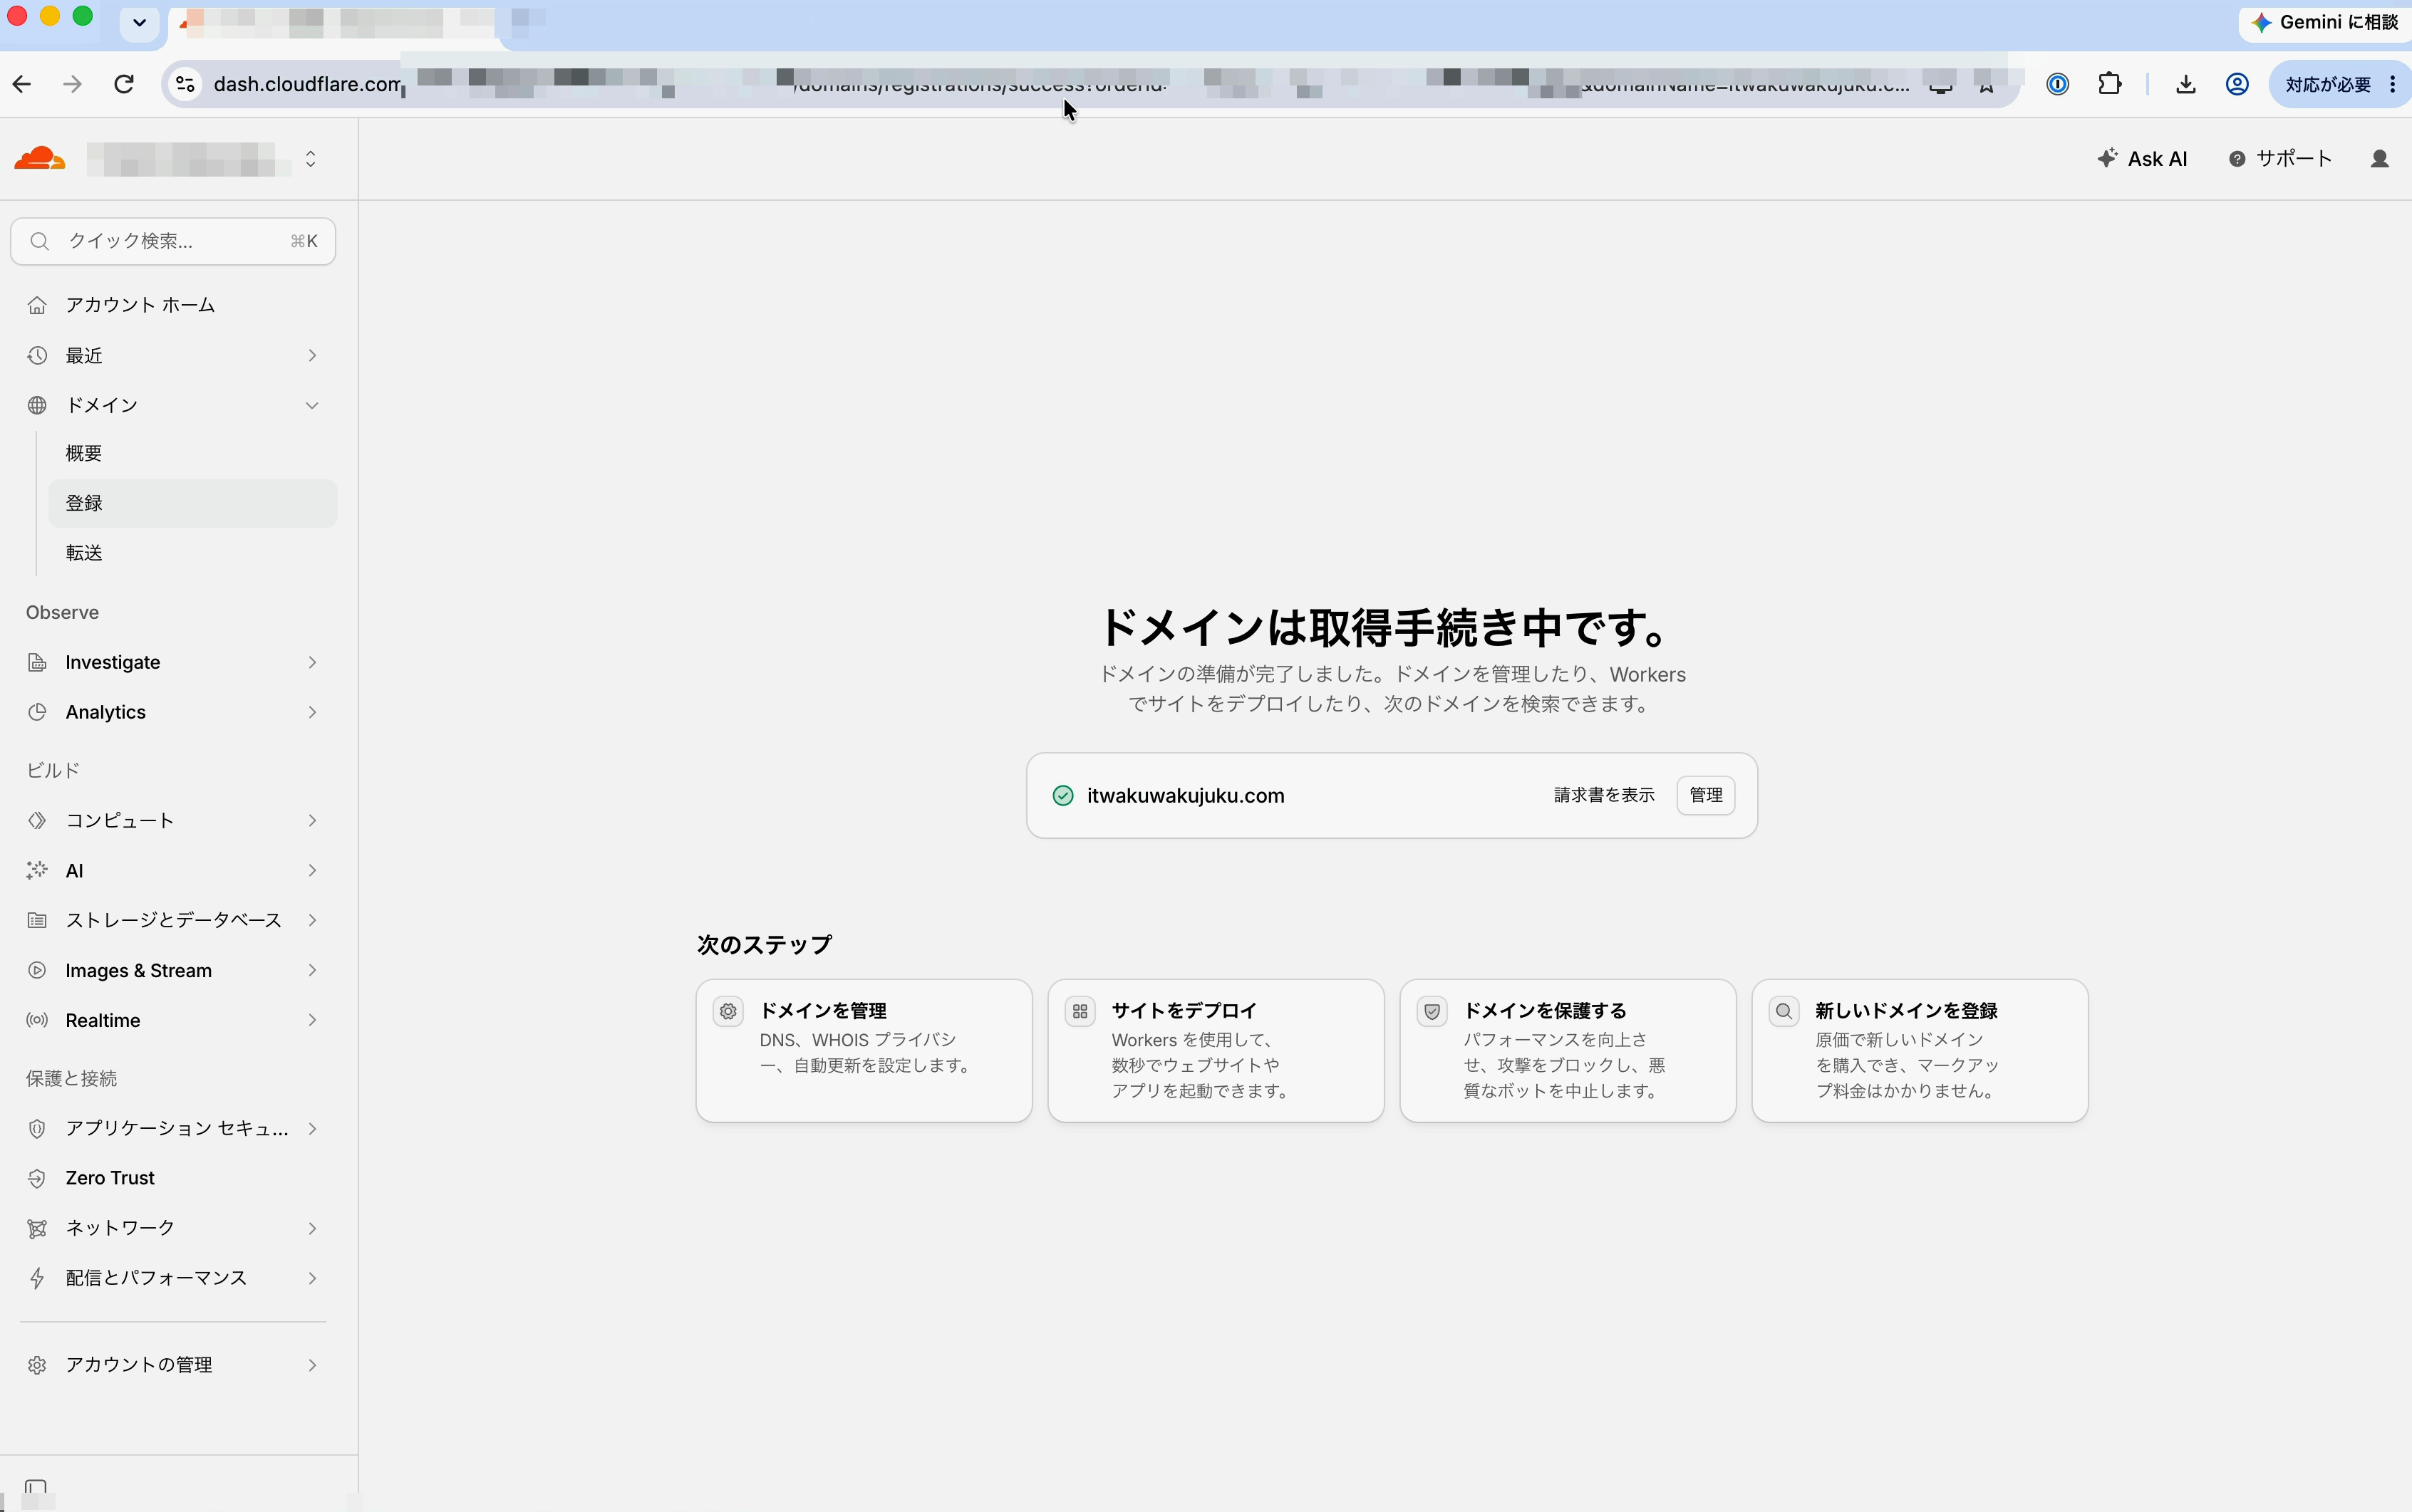Expand アカウントの管理 chevron
The width and height of the screenshot is (2412, 1512).
click(312, 1365)
